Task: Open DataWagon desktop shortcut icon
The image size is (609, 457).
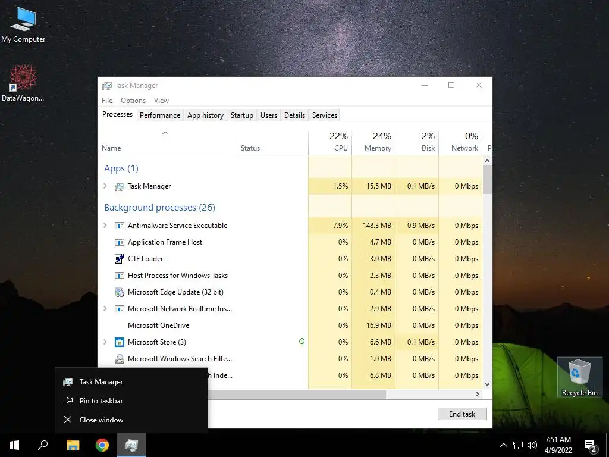Action: click(x=23, y=83)
